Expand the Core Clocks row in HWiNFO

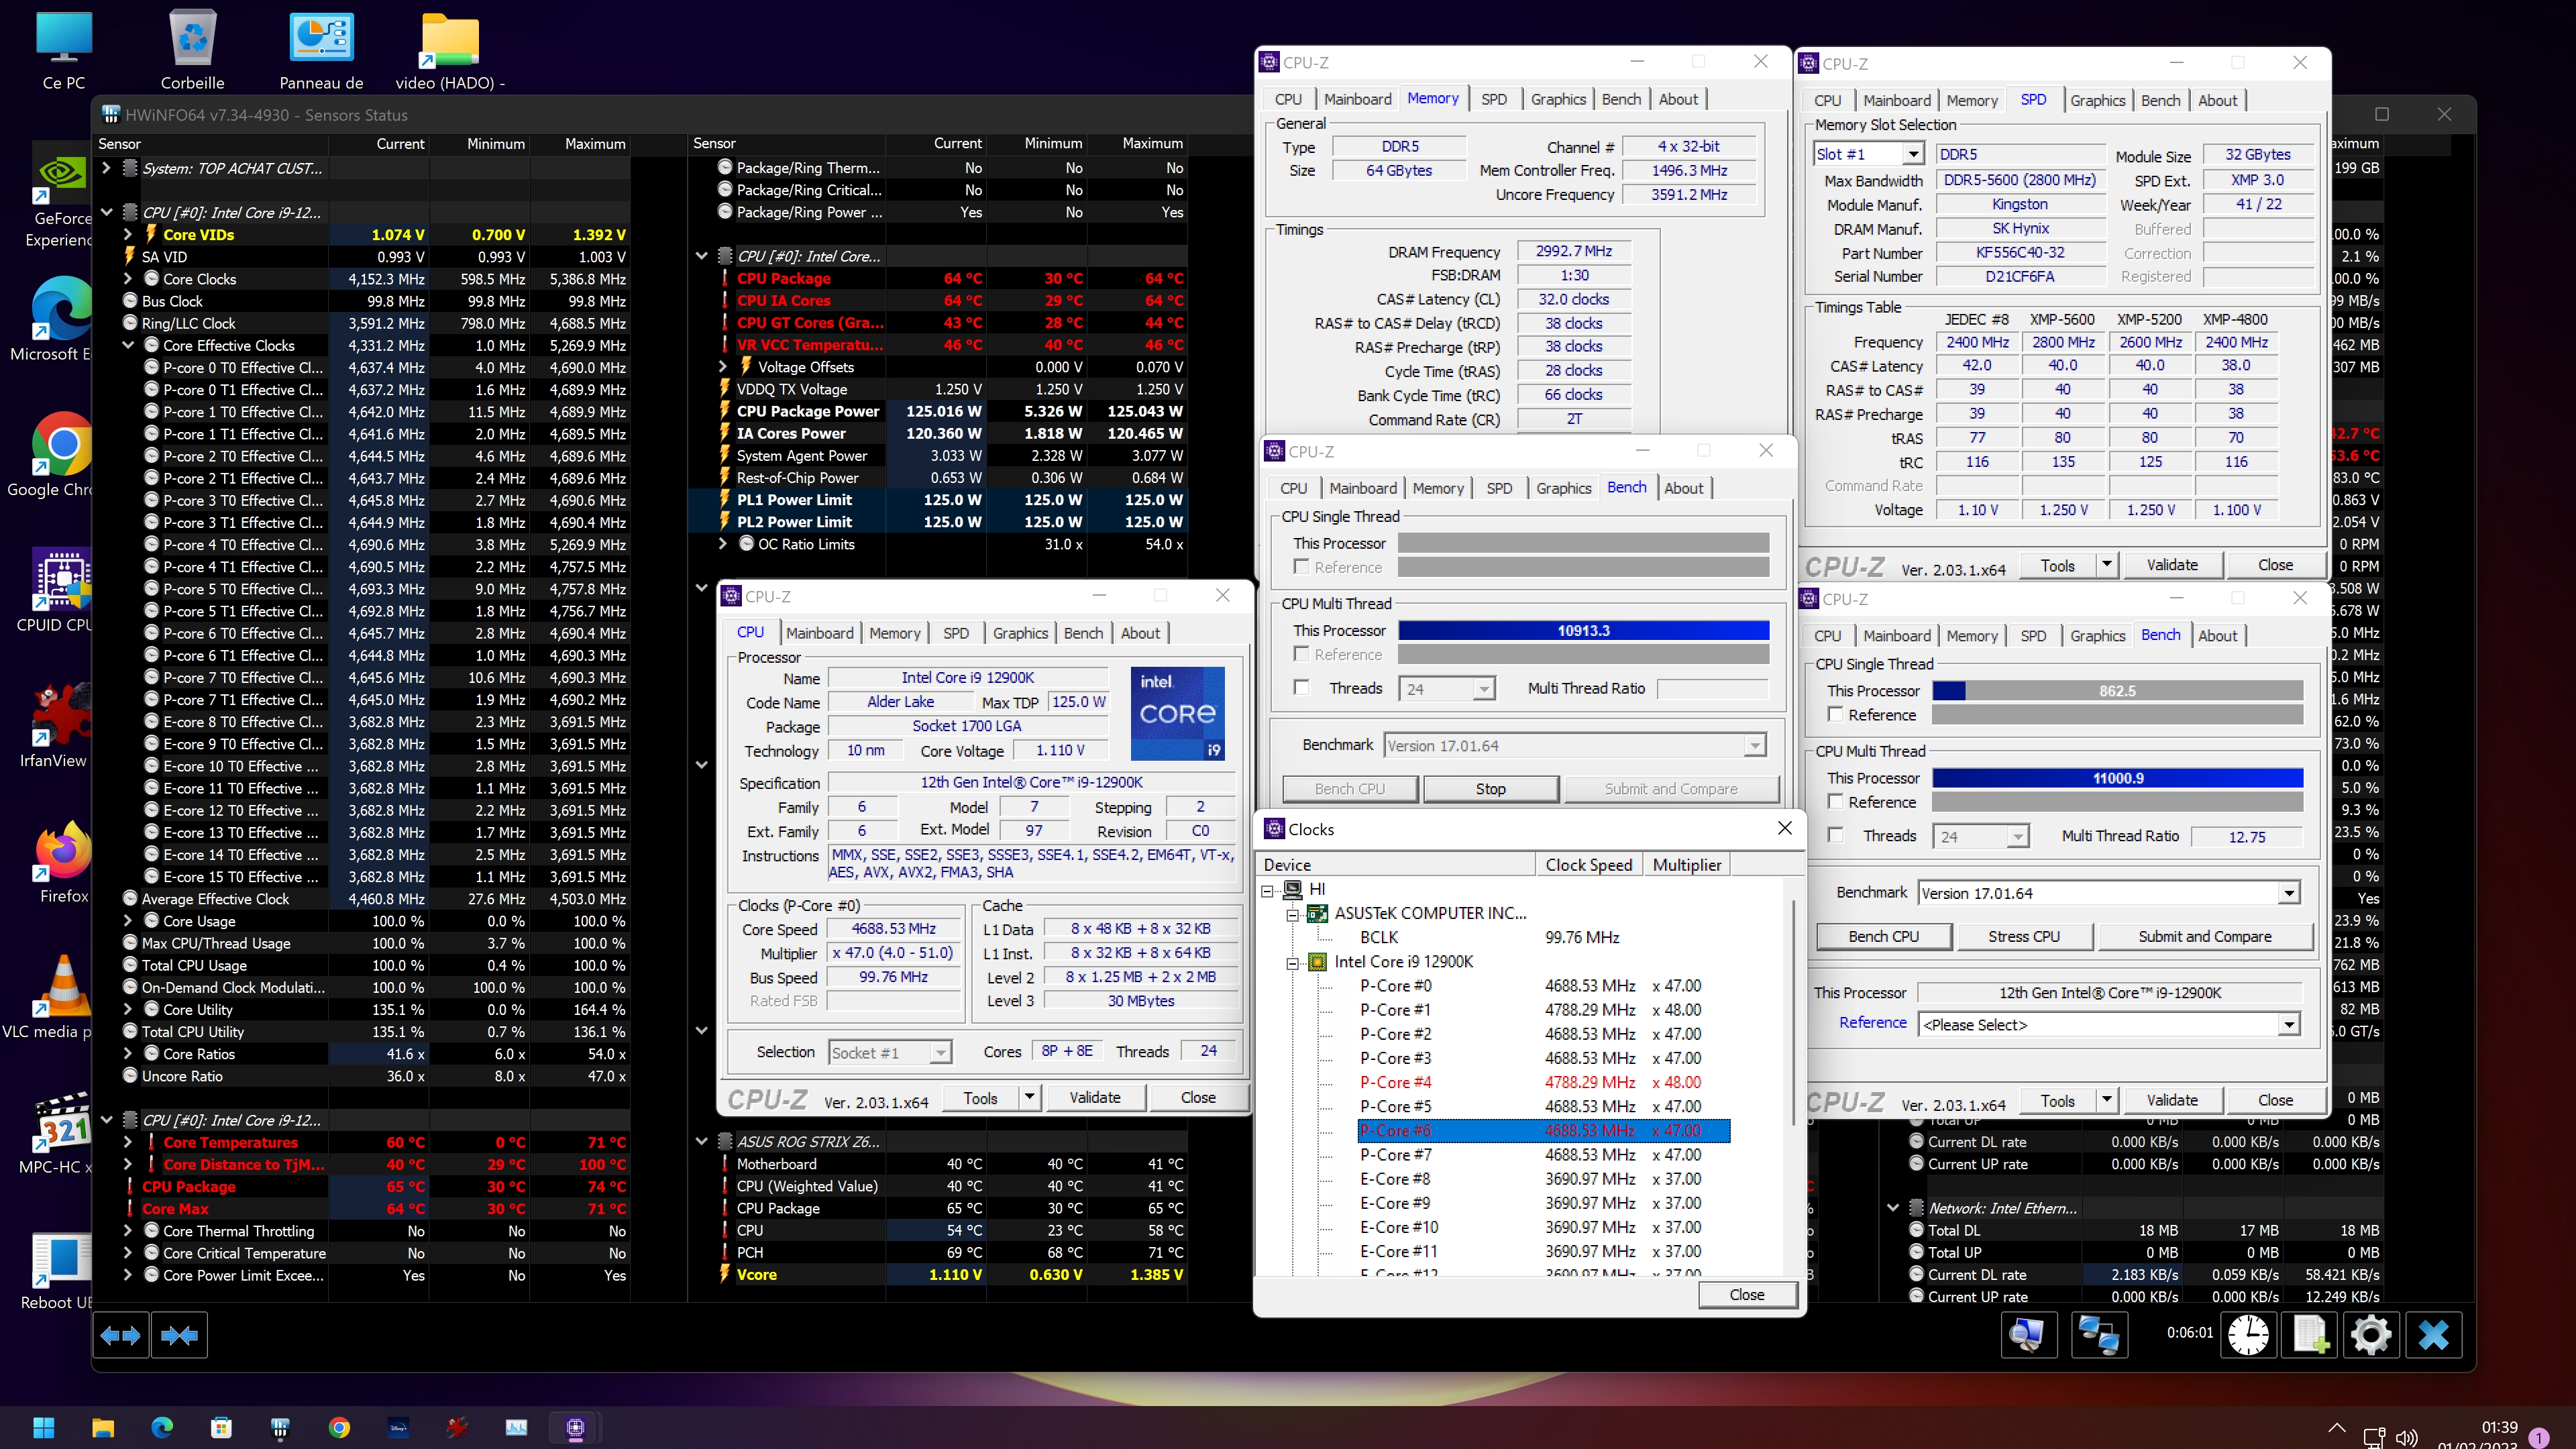click(x=127, y=279)
